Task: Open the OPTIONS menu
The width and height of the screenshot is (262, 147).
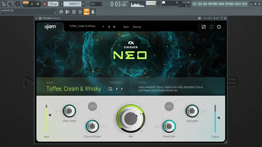Action: tap(229, 4)
